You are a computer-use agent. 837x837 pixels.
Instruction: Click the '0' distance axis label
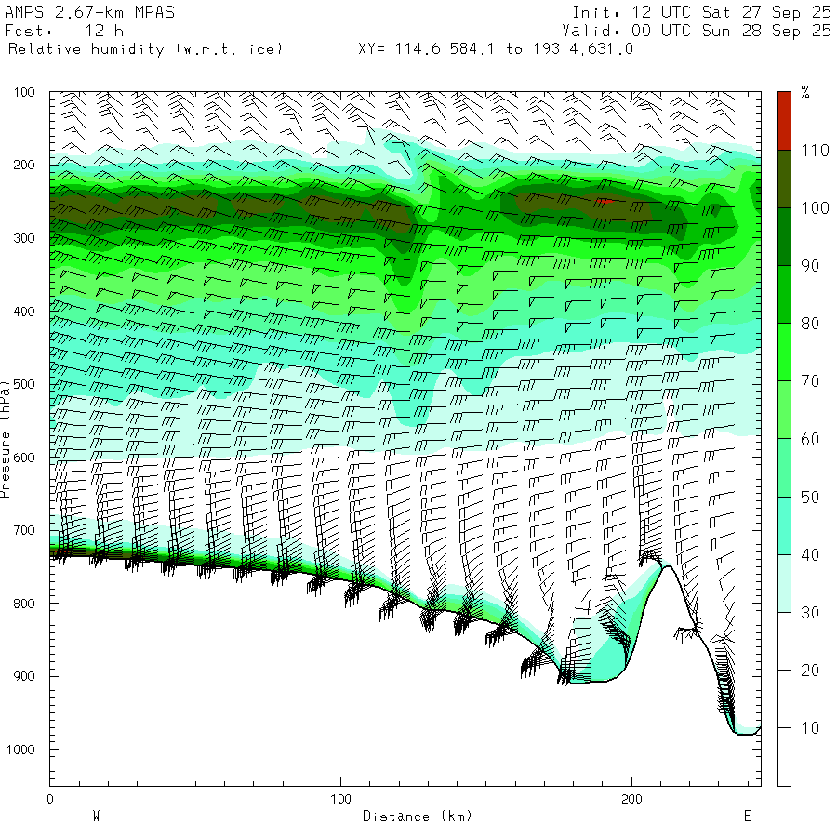coord(49,799)
